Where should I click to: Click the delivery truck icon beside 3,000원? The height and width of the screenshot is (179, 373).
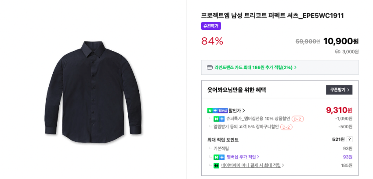coord(337,52)
